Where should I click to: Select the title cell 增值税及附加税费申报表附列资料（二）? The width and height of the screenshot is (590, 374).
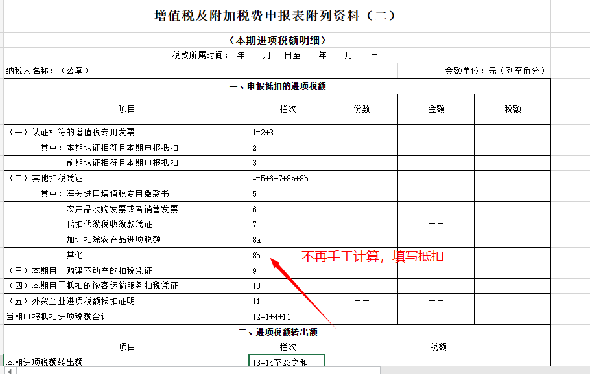tap(277, 16)
